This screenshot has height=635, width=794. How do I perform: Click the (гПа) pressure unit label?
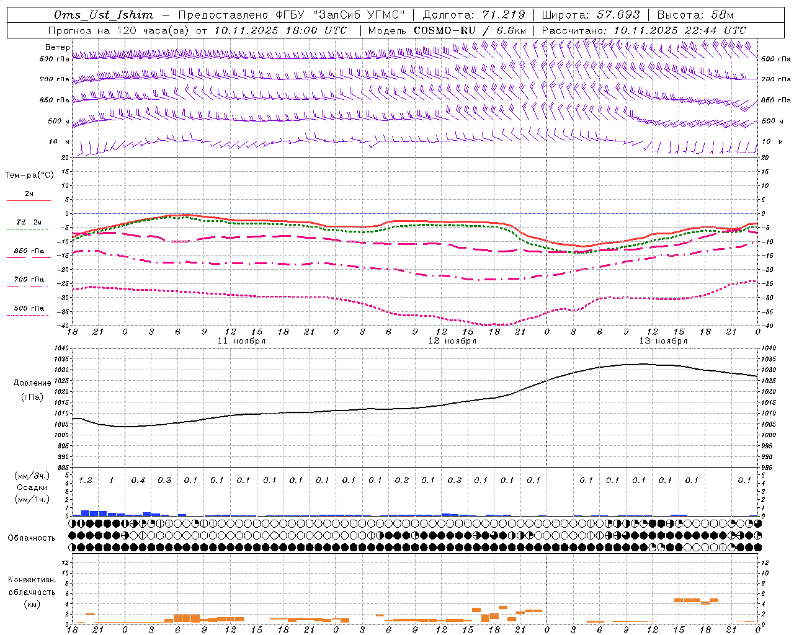tap(32, 397)
